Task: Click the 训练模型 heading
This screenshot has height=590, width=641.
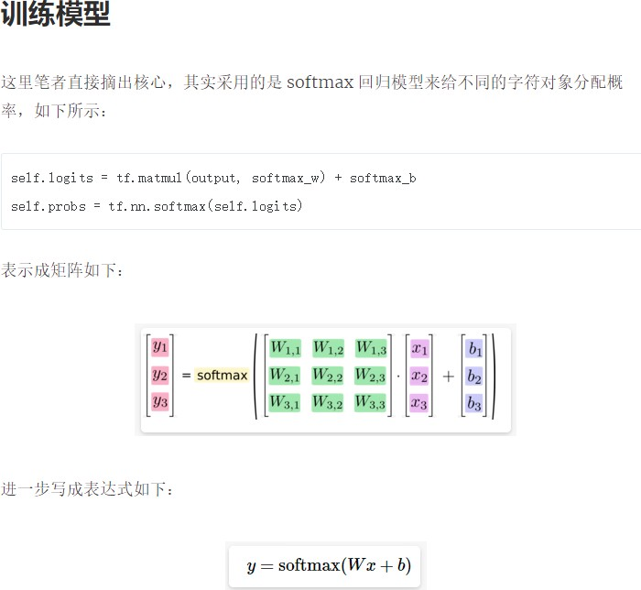Action: (57, 15)
